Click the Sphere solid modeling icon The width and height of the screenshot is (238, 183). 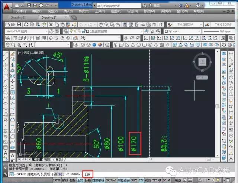[x=138, y=45]
